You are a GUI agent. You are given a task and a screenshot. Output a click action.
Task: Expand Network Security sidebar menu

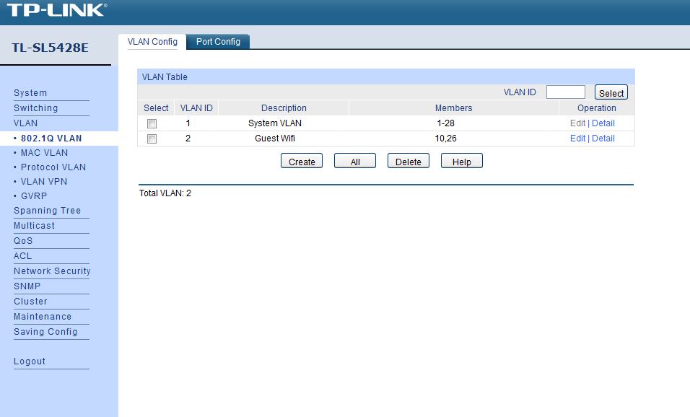point(52,271)
